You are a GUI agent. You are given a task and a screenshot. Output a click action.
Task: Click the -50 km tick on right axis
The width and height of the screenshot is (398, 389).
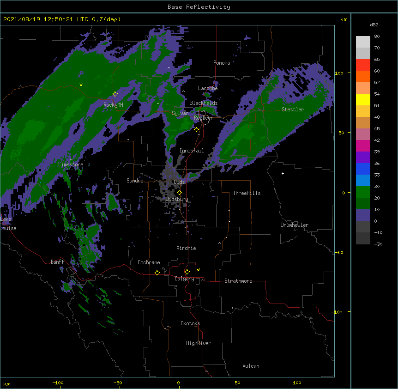point(339,252)
